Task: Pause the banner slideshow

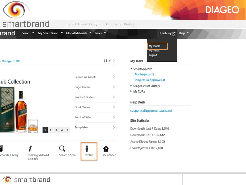Action: (x=106, y=61)
